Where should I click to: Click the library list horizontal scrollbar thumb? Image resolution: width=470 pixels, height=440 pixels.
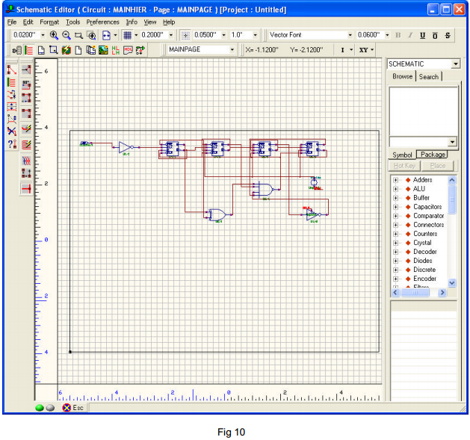tap(415, 293)
